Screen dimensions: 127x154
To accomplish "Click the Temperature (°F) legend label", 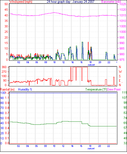I will (96, 89).
